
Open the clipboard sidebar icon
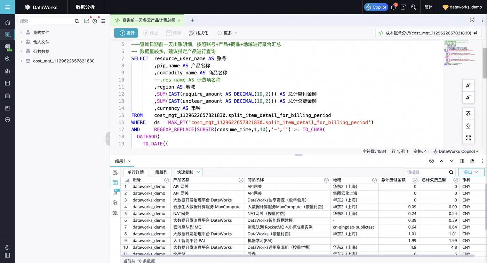pos(7,108)
